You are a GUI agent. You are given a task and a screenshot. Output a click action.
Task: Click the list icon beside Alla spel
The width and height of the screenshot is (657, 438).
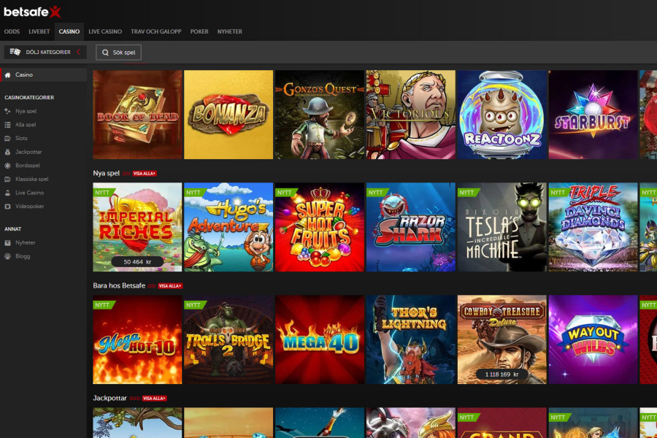click(x=7, y=125)
